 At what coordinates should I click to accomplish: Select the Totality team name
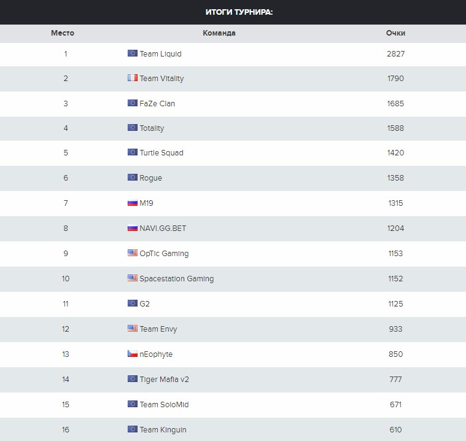152,128
